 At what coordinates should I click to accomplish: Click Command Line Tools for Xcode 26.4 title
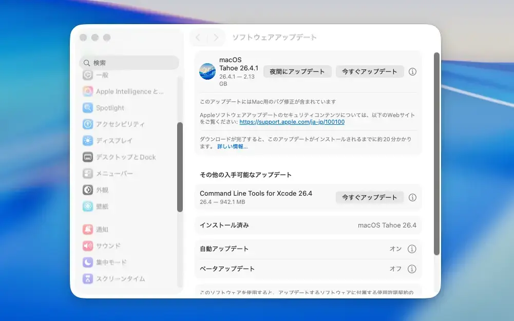coord(256,194)
